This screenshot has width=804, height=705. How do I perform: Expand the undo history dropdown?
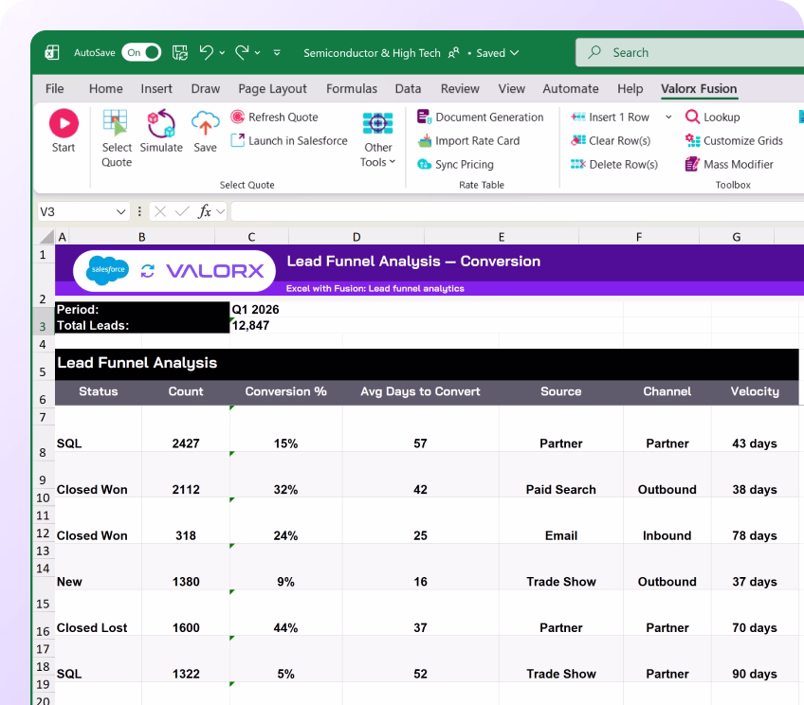222,53
